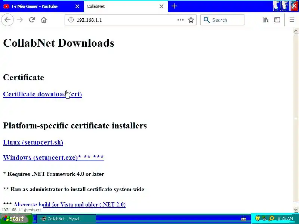Toggle the sidebar panel icon

click(277, 20)
